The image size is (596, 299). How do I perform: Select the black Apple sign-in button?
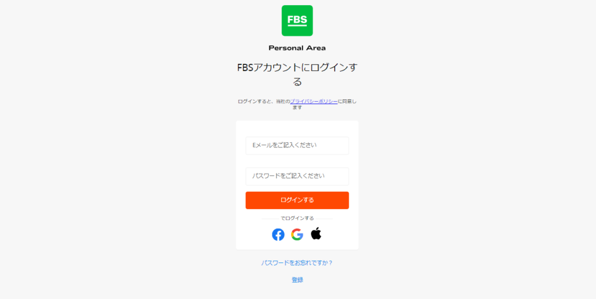pos(316,234)
